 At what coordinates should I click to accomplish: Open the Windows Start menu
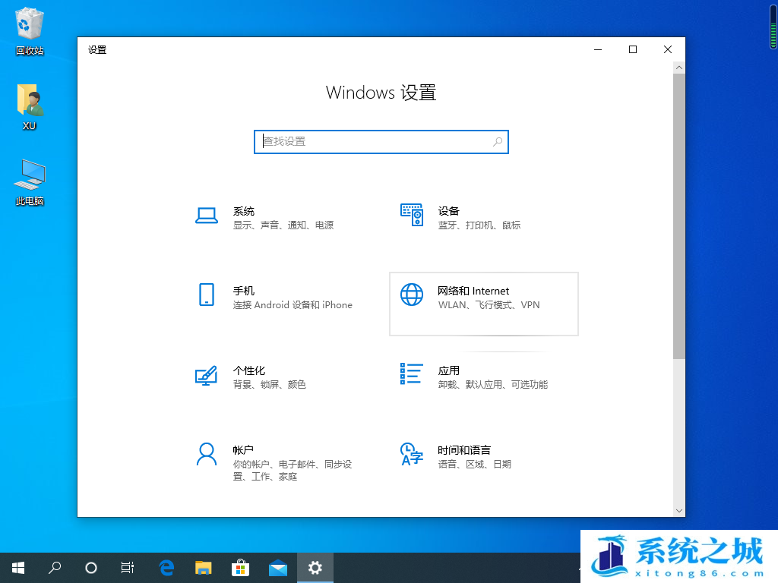pos(17,567)
